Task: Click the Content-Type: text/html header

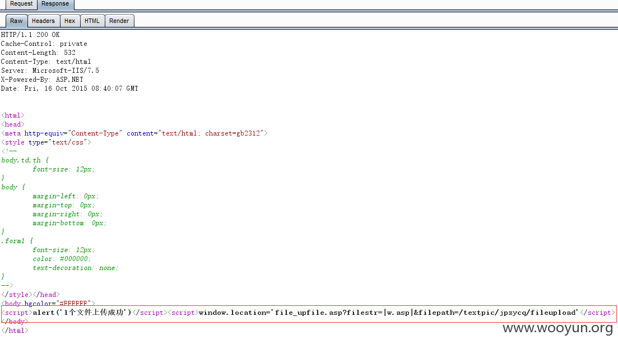Action: coord(46,62)
